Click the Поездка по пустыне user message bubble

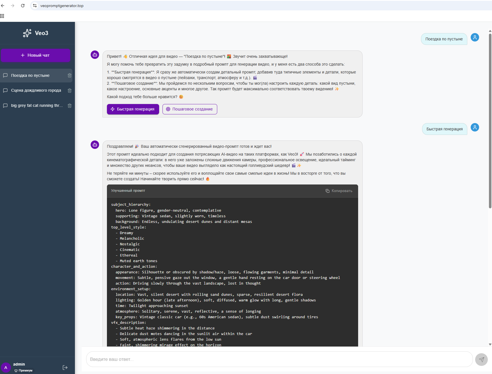tap(444, 39)
